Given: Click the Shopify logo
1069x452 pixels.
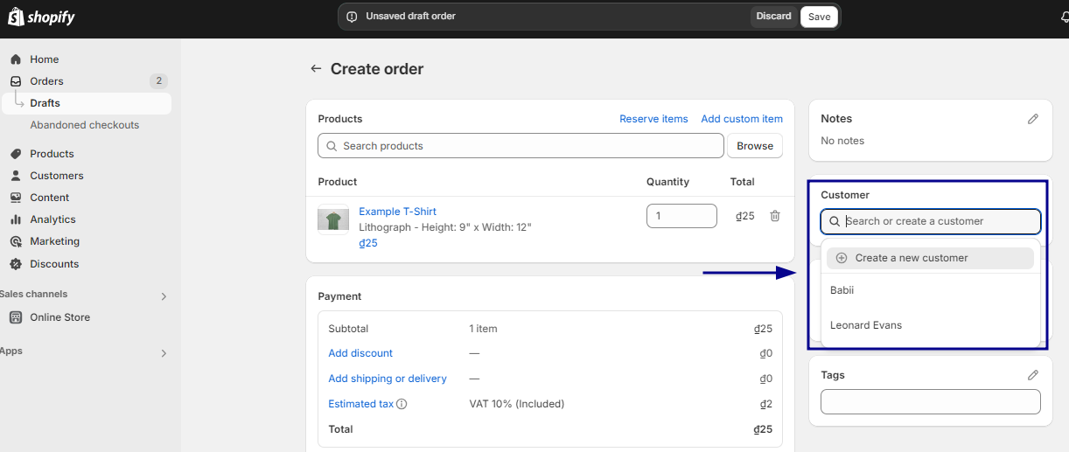Looking at the screenshot, I should pos(41,17).
